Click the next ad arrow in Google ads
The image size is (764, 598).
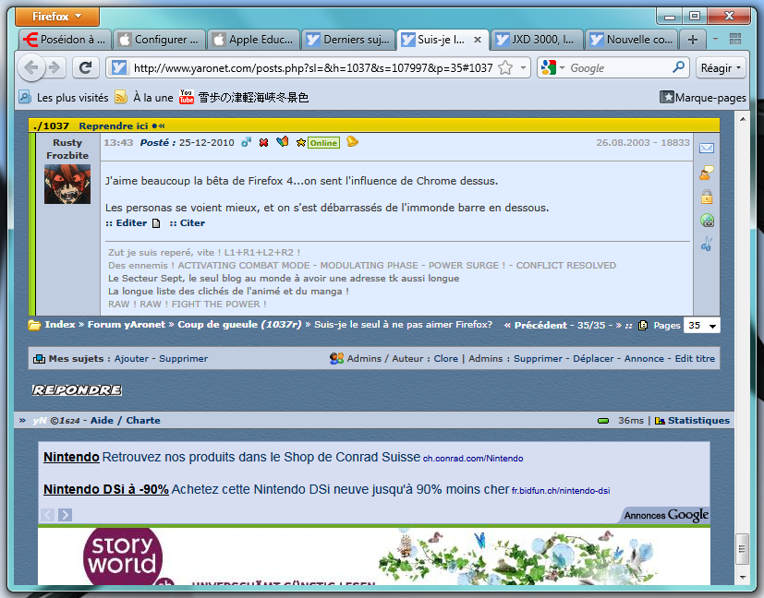(x=65, y=515)
